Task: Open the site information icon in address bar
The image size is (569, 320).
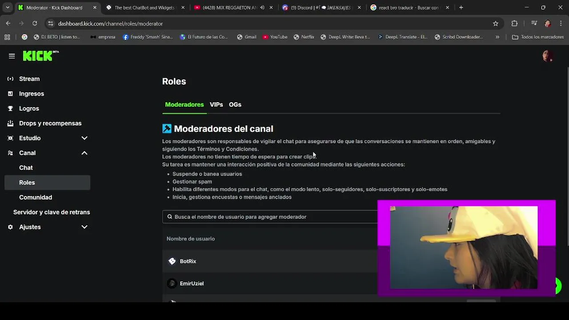Action: coord(51,24)
